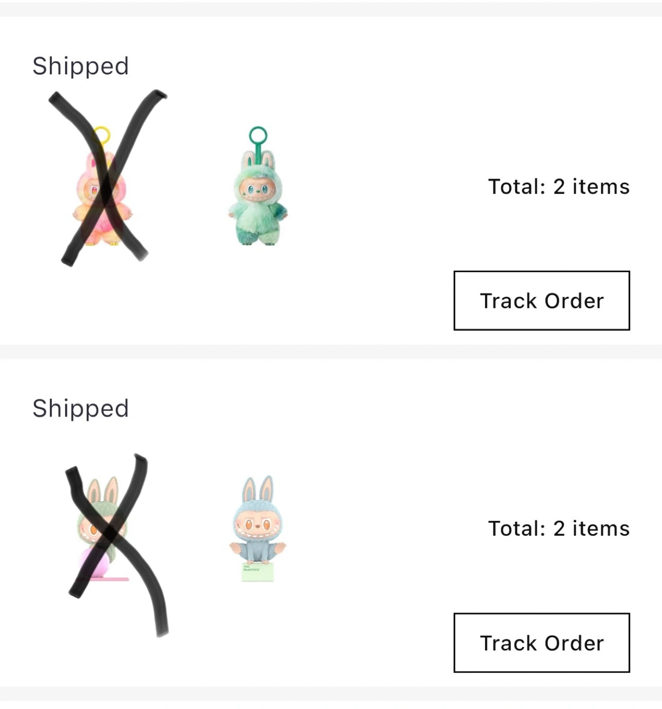662x709 pixels.
Task: Click the yellow keychain ring on pink Labubu
Action: click(x=102, y=134)
